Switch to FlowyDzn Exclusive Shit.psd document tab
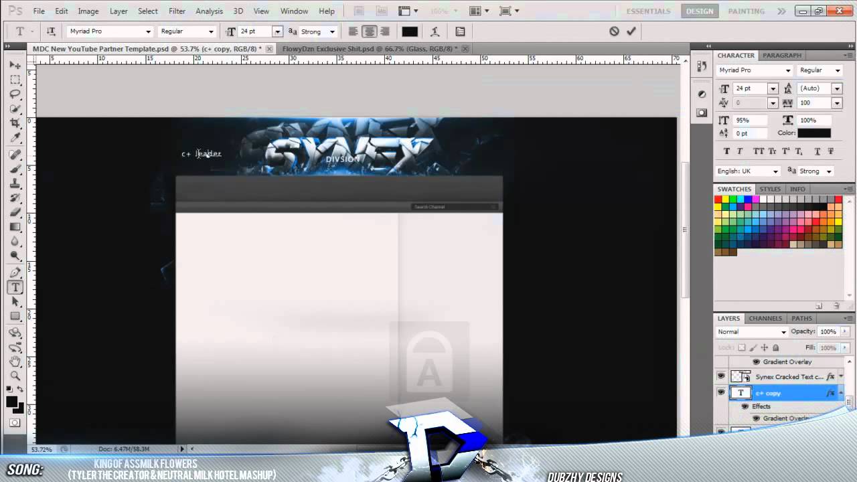The image size is (857, 482). click(x=370, y=49)
